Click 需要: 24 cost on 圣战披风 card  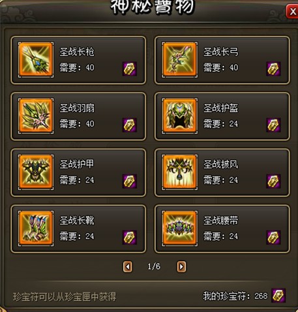221,180
